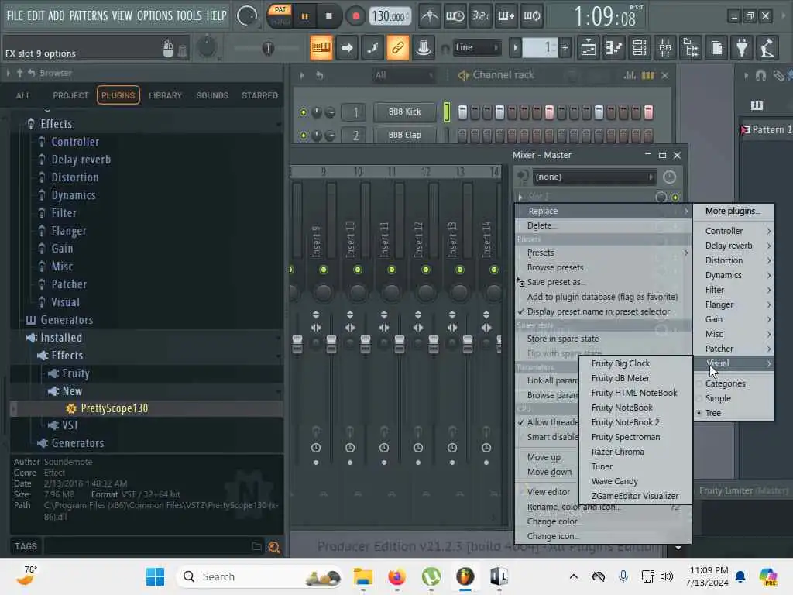Choose ZGameEditor Visualizer plugin

(x=635, y=496)
